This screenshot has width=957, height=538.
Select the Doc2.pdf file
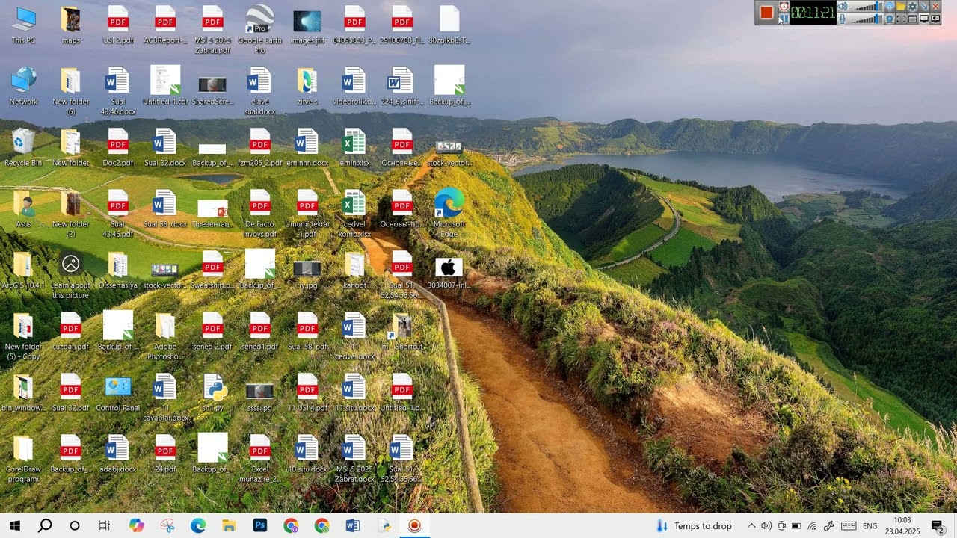tap(118, 147)
